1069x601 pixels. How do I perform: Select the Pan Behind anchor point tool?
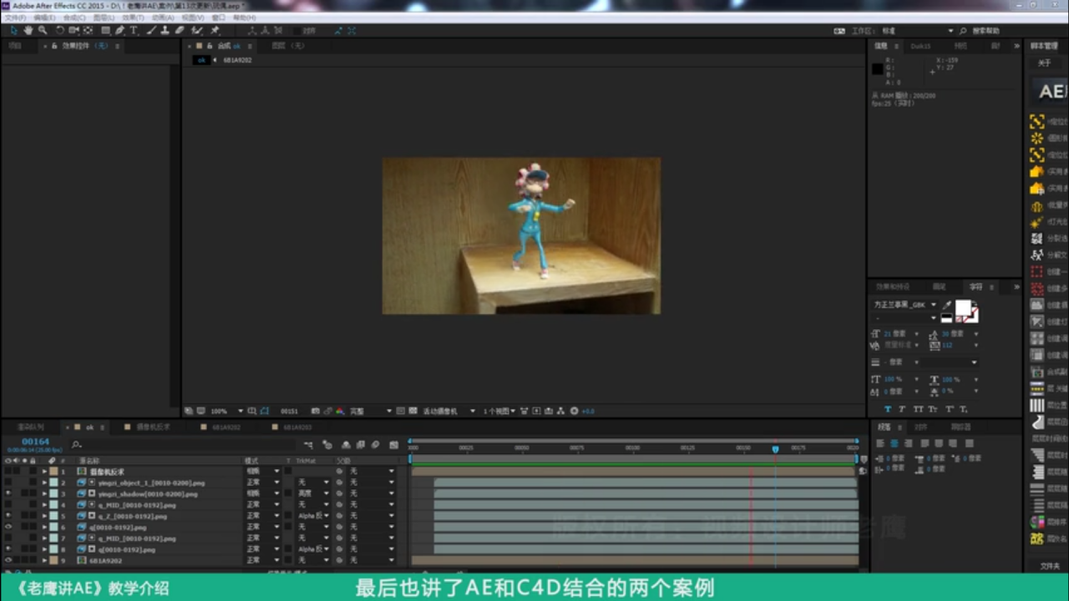88,30
